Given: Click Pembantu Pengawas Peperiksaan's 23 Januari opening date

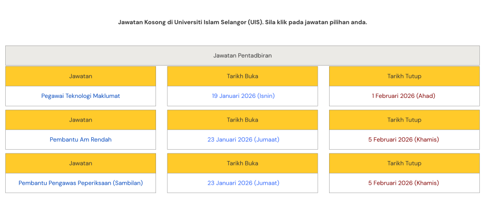Looking at the screenshot, I should pyautogui.click(x=243, y=183).
